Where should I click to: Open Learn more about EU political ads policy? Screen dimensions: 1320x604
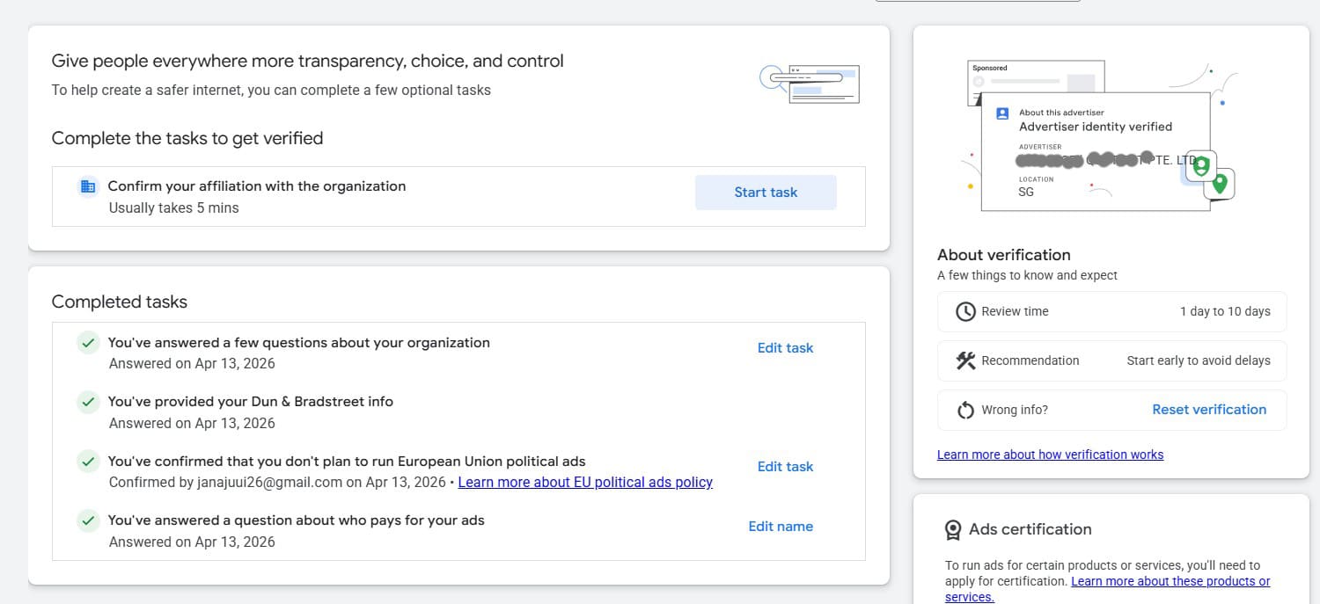pos(585,482)
